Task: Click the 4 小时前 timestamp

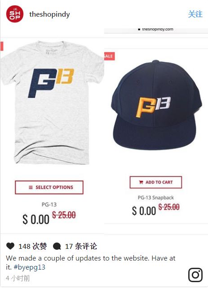Action: click(18, 278)
